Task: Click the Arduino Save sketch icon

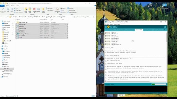Action: point(116,27)
